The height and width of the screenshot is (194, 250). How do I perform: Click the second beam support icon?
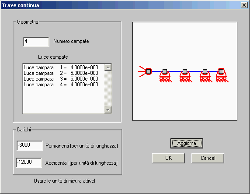pyautogui.click(x=166, y=76)
